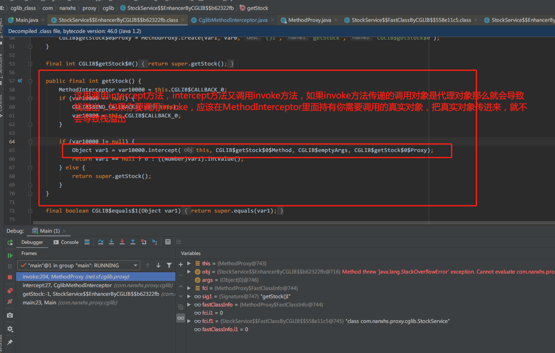
Task: Open View Breakpoints double red circle icon
Action: 10,291
